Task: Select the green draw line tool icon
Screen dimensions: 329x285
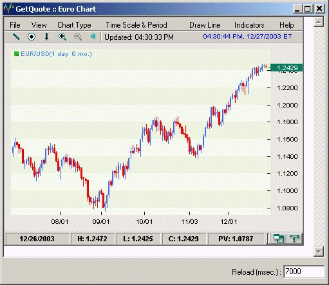Action: (x=16, y=37)
